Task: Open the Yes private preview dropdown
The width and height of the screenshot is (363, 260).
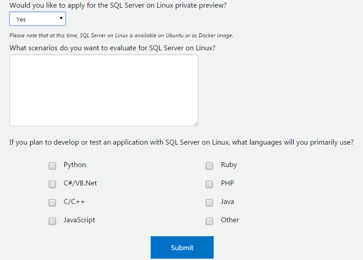Action: (x=37, y=19)
